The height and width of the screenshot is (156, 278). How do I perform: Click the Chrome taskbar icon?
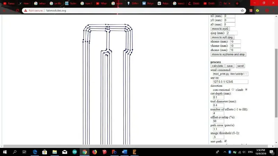pyautogui.click(x=84, y=152)
